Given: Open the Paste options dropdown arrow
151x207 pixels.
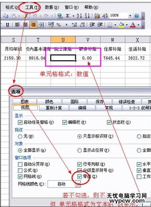Looking at the screenshot, I should tap(19, 16).
